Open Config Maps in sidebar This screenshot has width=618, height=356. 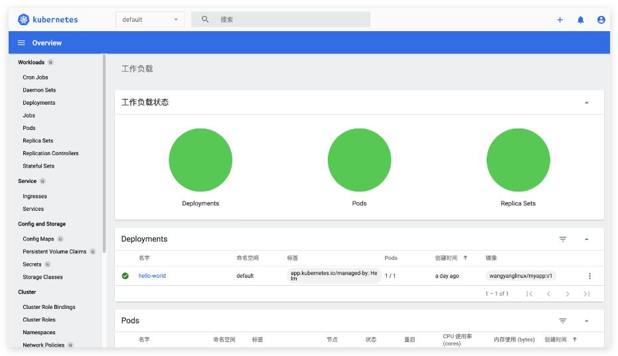[x=39, y=239]
